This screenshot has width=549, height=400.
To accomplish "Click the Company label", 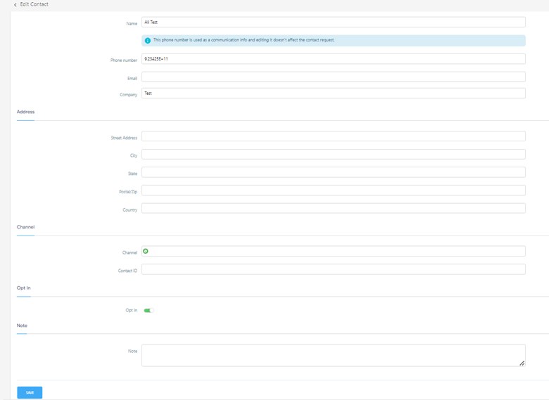I will coord(129,95).
